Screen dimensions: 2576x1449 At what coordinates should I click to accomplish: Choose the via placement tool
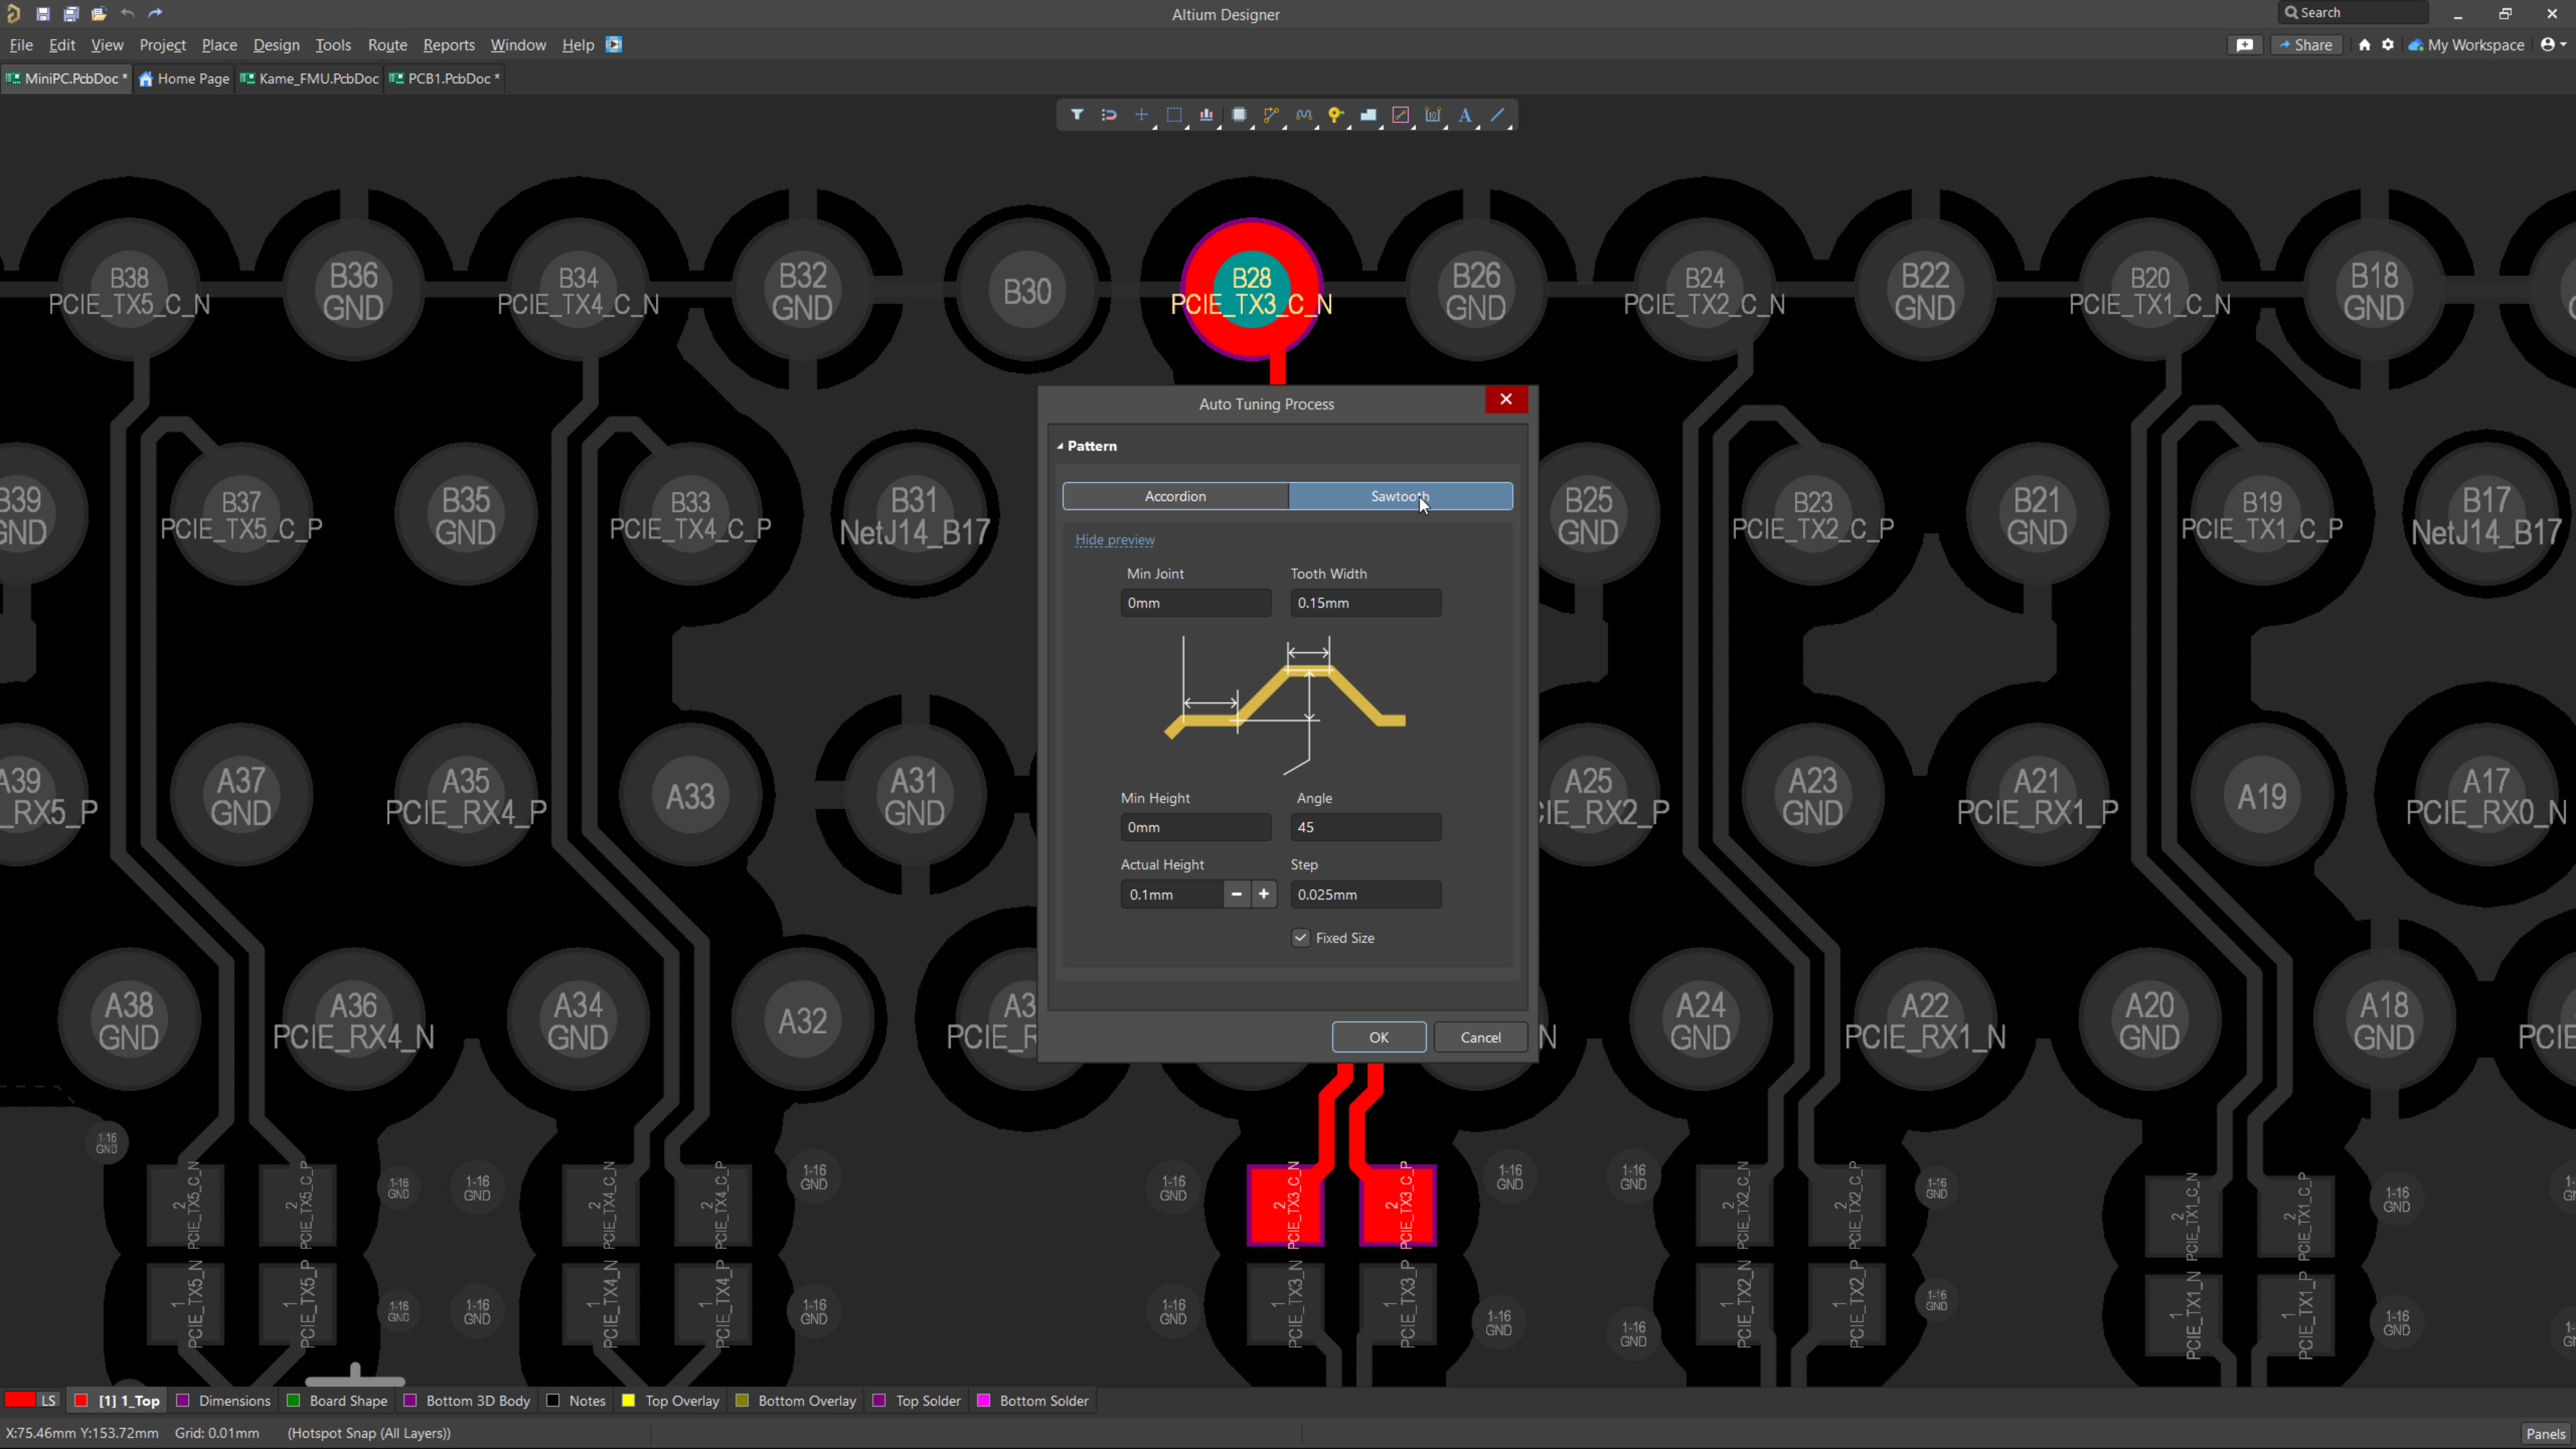(x=1336, y=114)
